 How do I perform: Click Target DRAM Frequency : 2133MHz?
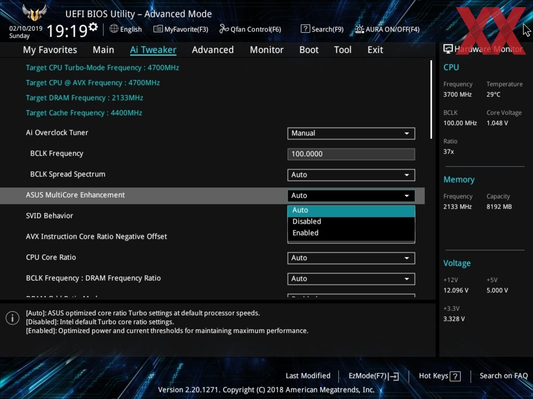pos(84,98)
